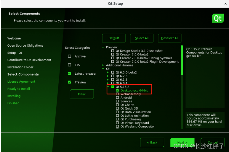Screen dimensions: 229x152
Task: Check the Qt Quick 3D component
Action: [x=117, y=108]
